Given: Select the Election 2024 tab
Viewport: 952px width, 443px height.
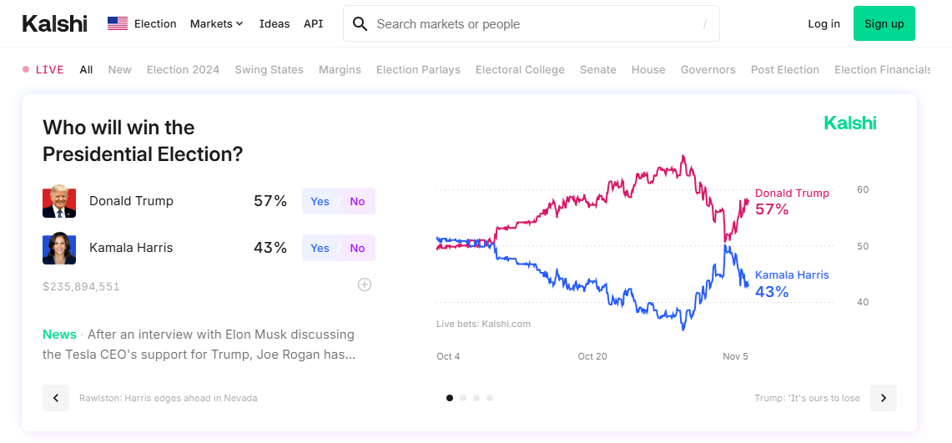Looking at the screenshot, I should point(184,70).
